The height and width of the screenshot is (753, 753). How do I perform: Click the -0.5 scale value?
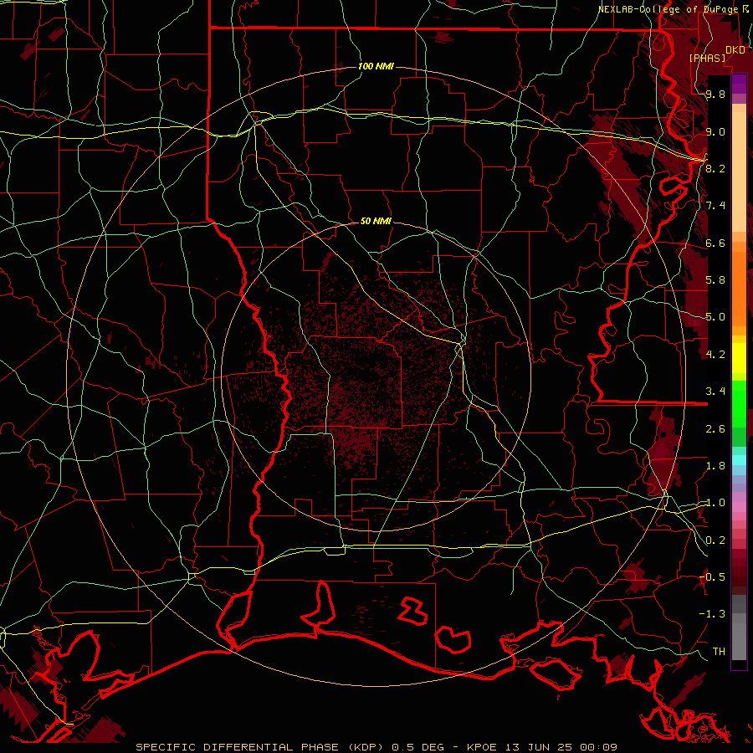pos(712,577)
